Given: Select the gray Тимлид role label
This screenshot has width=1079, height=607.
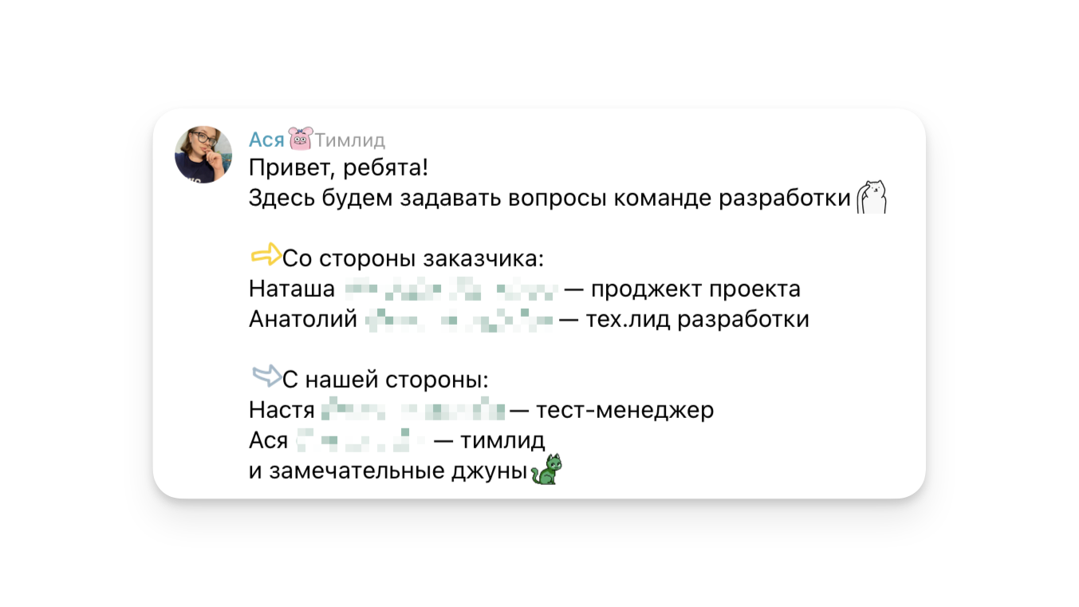Looking at the screenshot, I should click(350, 141).
